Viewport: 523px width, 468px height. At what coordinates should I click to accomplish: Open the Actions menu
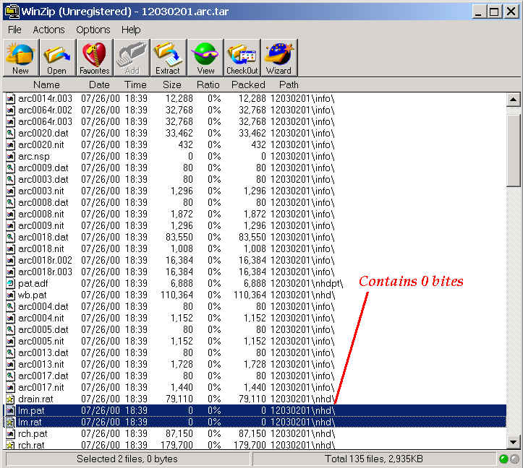pyautogui.click(x=48, y=30)
